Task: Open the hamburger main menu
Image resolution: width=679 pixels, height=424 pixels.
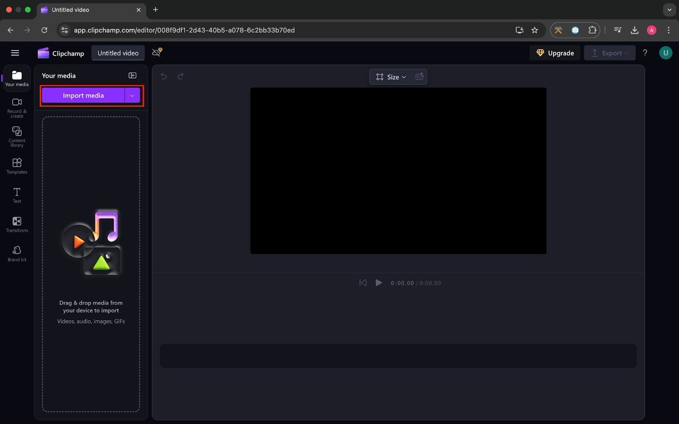Action: 15,53
